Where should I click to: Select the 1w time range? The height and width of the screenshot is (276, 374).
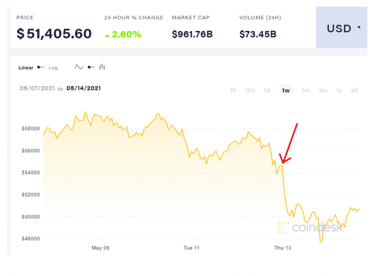tap(286, 90)
